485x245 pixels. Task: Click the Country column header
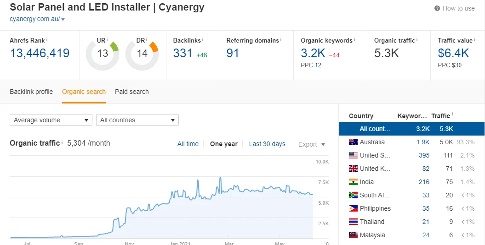point(361,116)
